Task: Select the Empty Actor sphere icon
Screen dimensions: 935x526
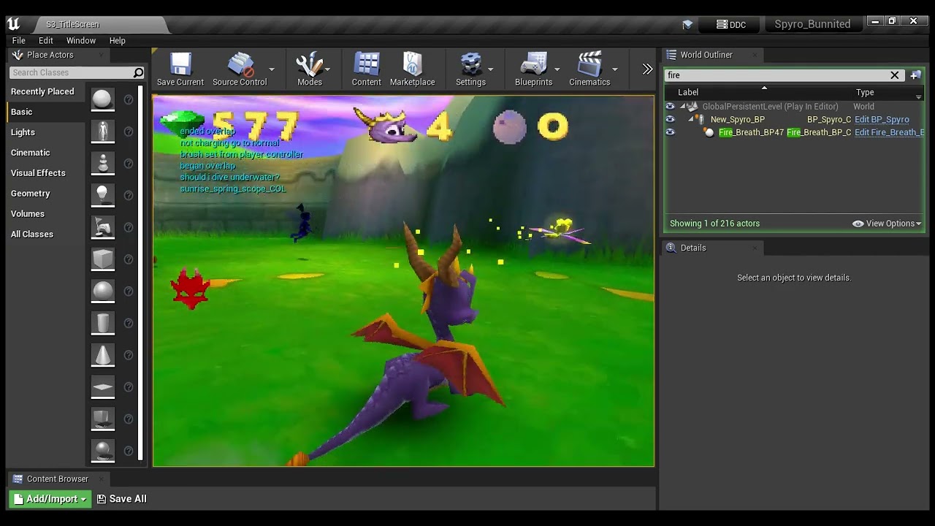Action: pos(103,99)
